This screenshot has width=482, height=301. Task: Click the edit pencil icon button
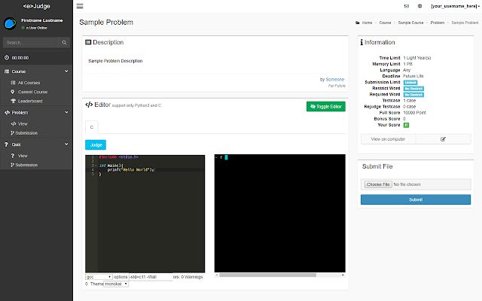pyautogui.click(x=443, y=139)
